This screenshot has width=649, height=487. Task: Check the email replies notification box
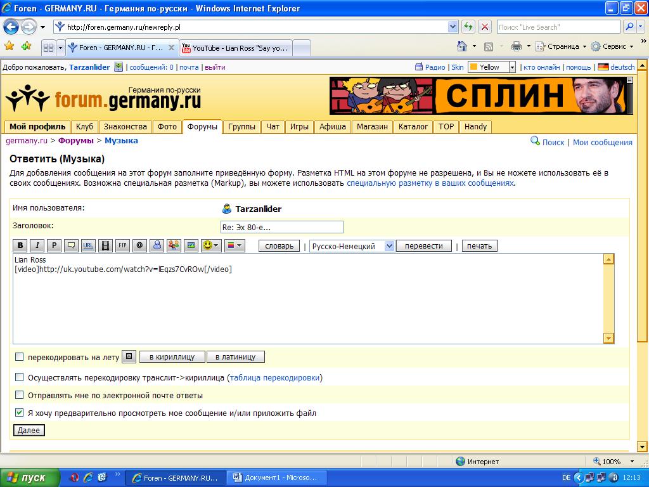20,395
